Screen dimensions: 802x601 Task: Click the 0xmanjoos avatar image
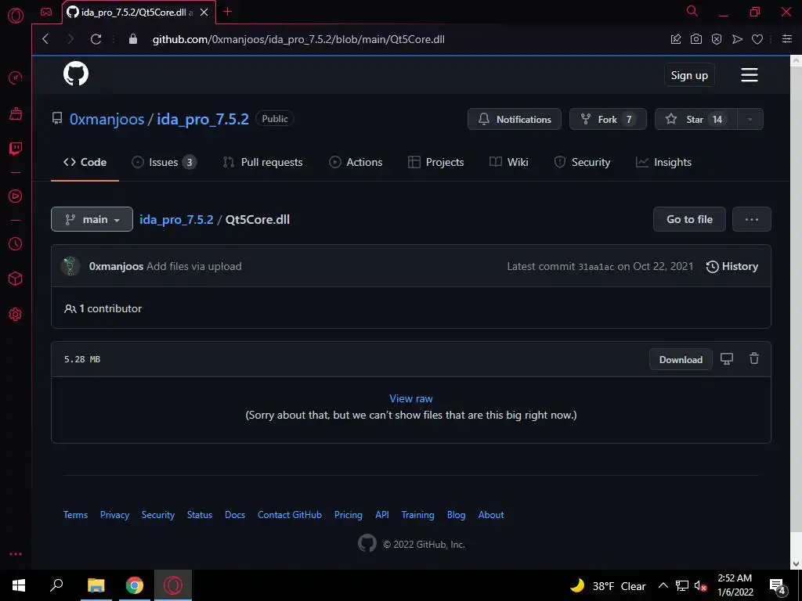[70, 266]
